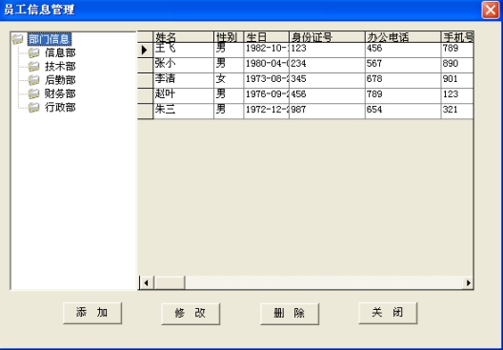Click the grid's left scroll arrow

tap(147, 283)
